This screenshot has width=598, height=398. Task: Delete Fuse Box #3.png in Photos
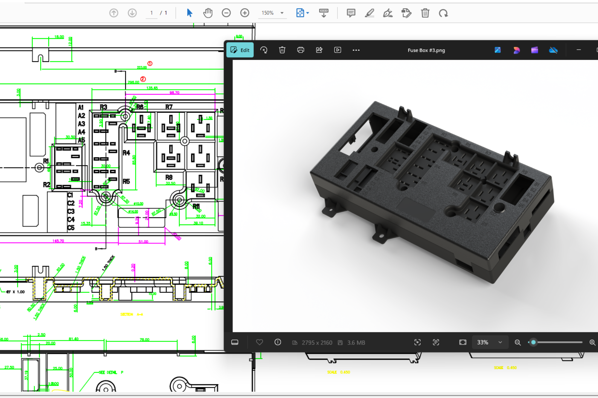coord(282,50)
